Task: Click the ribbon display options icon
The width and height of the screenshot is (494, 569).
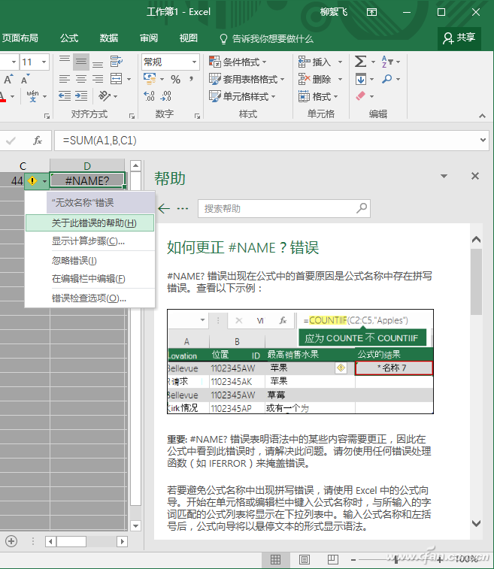Action: click(371, 12)
